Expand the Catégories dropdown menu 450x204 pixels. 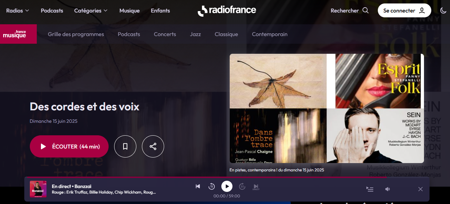point(91,10)
